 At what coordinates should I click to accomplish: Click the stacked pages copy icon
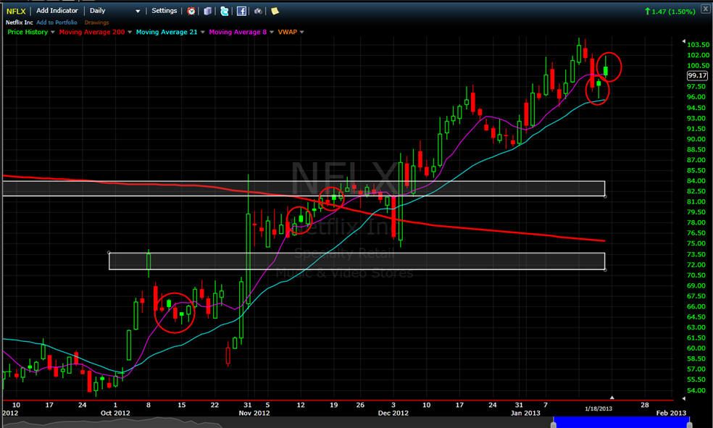click(208, 11)
